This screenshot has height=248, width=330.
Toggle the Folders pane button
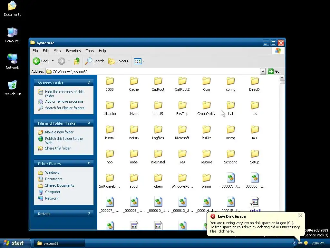tap(118, 61)
